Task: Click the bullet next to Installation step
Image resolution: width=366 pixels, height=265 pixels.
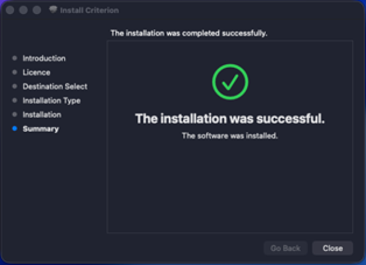Action: [x=15, y=115]
